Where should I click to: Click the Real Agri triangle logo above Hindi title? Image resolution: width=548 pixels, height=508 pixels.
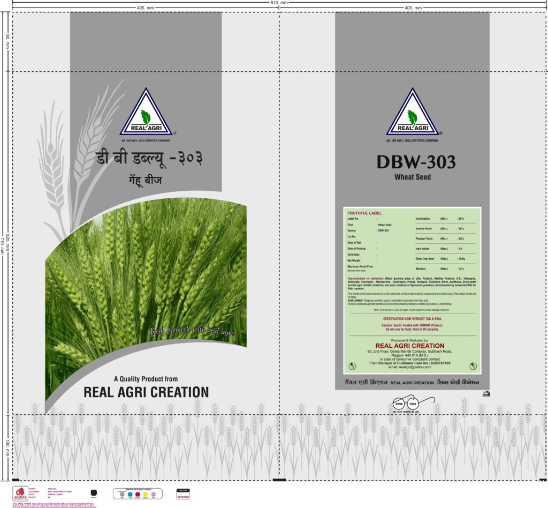tap(146, 111)
